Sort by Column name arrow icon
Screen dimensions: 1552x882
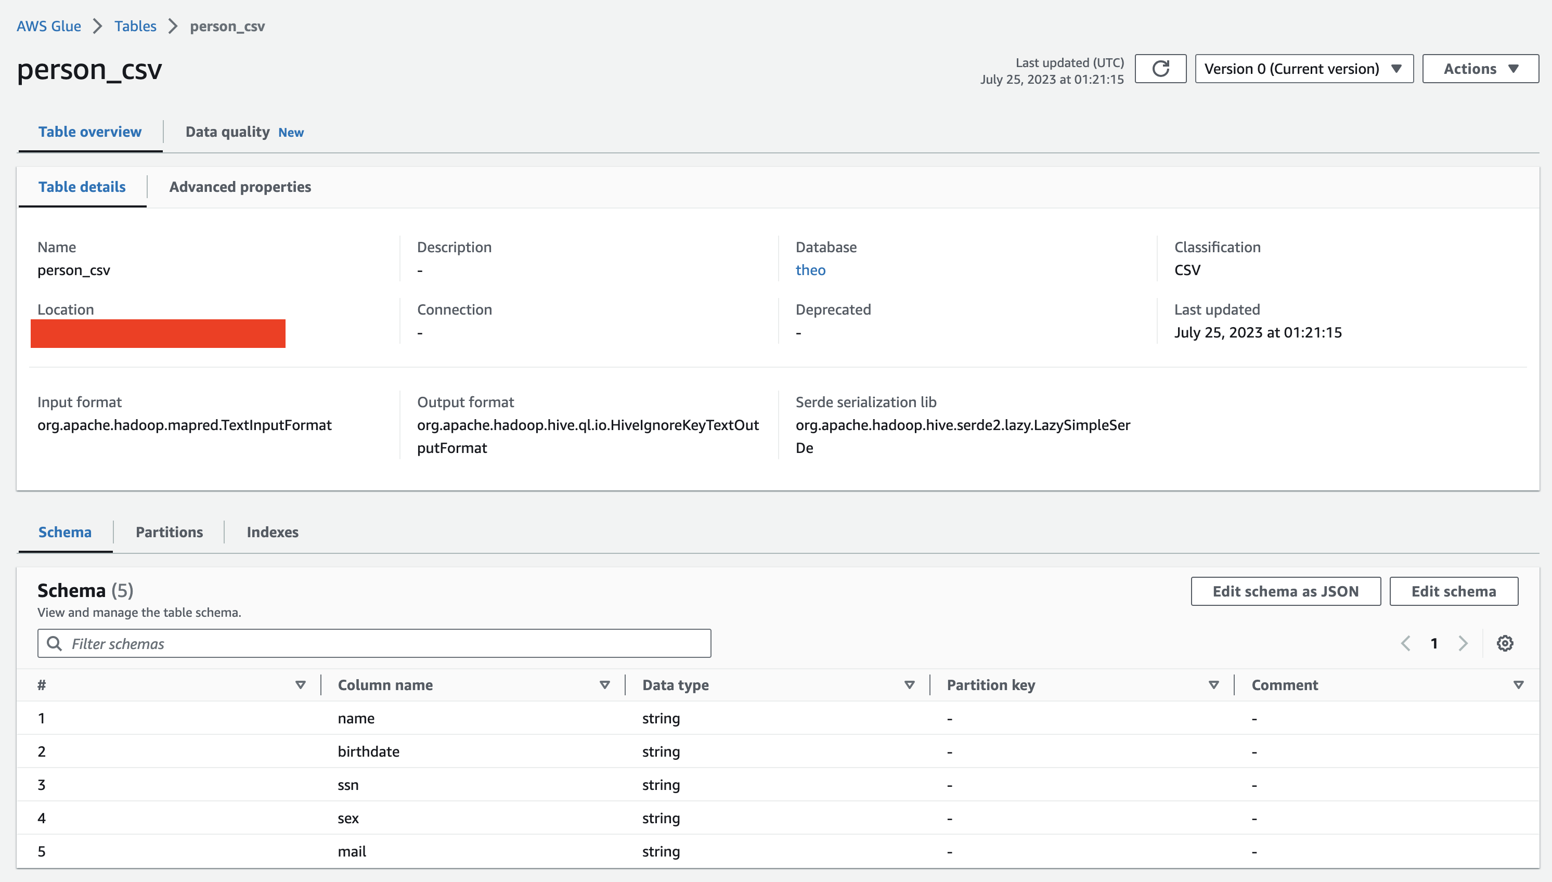(604, 685)
